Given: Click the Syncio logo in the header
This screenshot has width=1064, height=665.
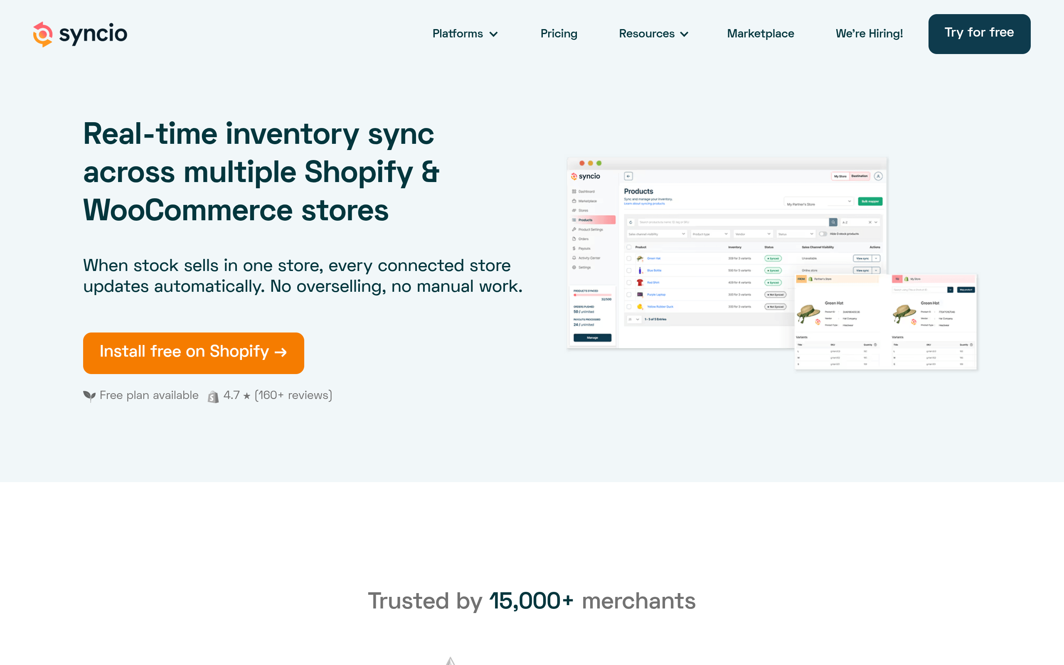Looking at the screenshot, I should pos(80,34).
